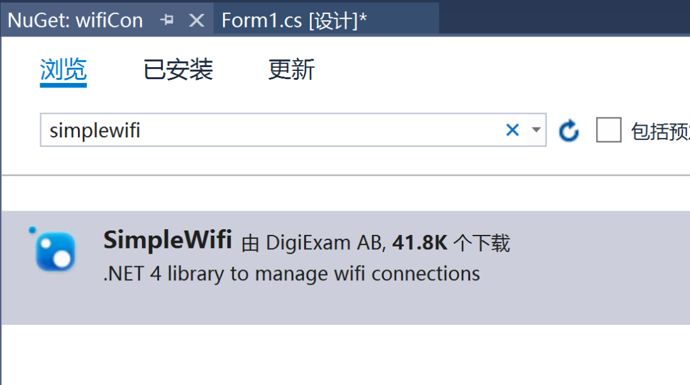This screenshot has height=385, width=690.
Task: Close the NuGet: wifiCon tab
Action: pos(197,19)
